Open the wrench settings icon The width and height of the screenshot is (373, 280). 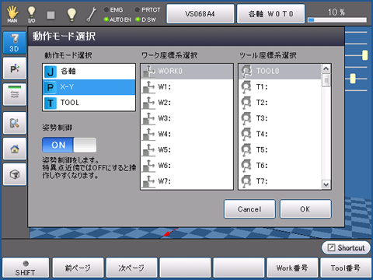point(91,14)
